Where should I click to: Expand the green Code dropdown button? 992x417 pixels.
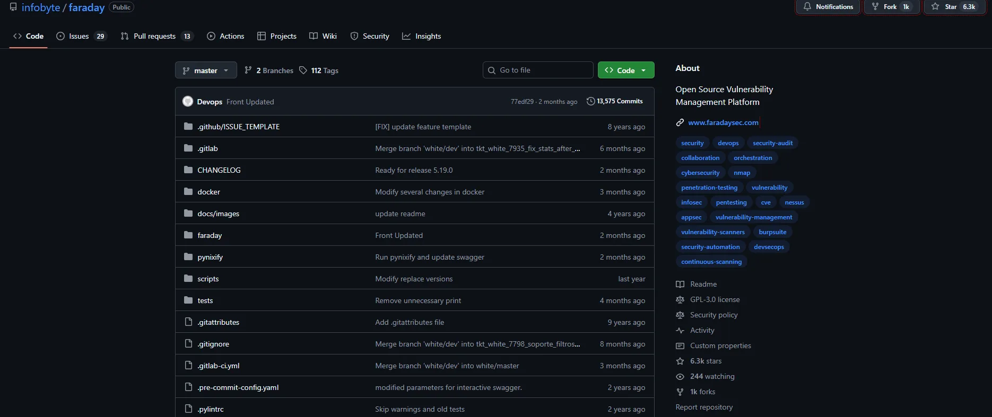626,70
